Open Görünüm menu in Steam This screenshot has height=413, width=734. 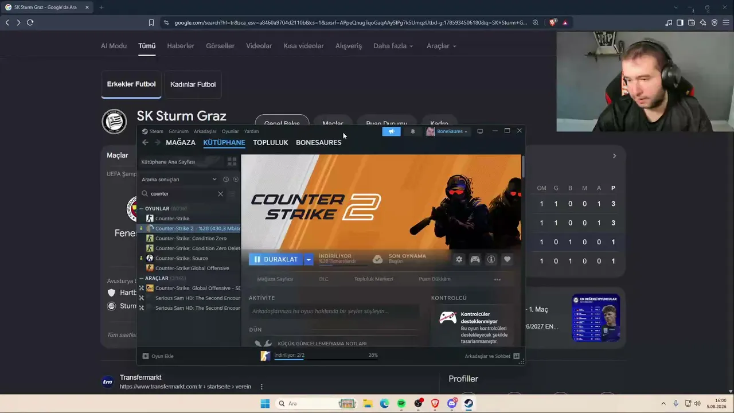click(178, 131)
